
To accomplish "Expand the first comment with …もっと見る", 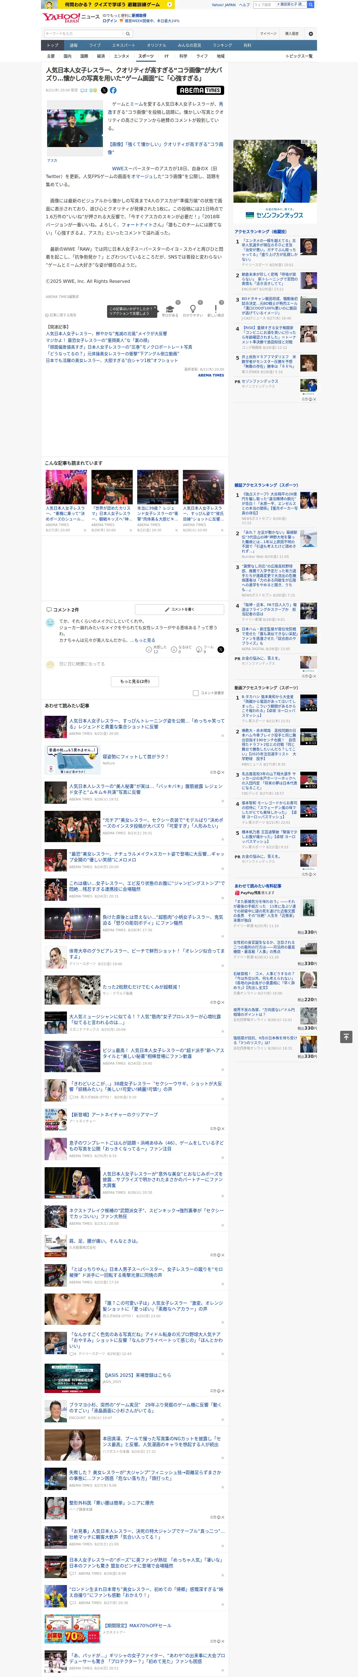I will pos(144,640).
